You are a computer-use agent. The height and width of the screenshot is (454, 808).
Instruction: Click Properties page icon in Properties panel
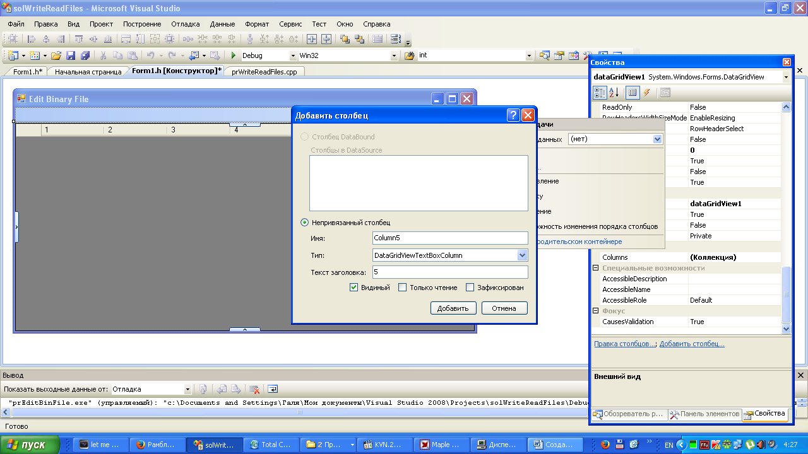pyautogui.click(x=665, y=93)
